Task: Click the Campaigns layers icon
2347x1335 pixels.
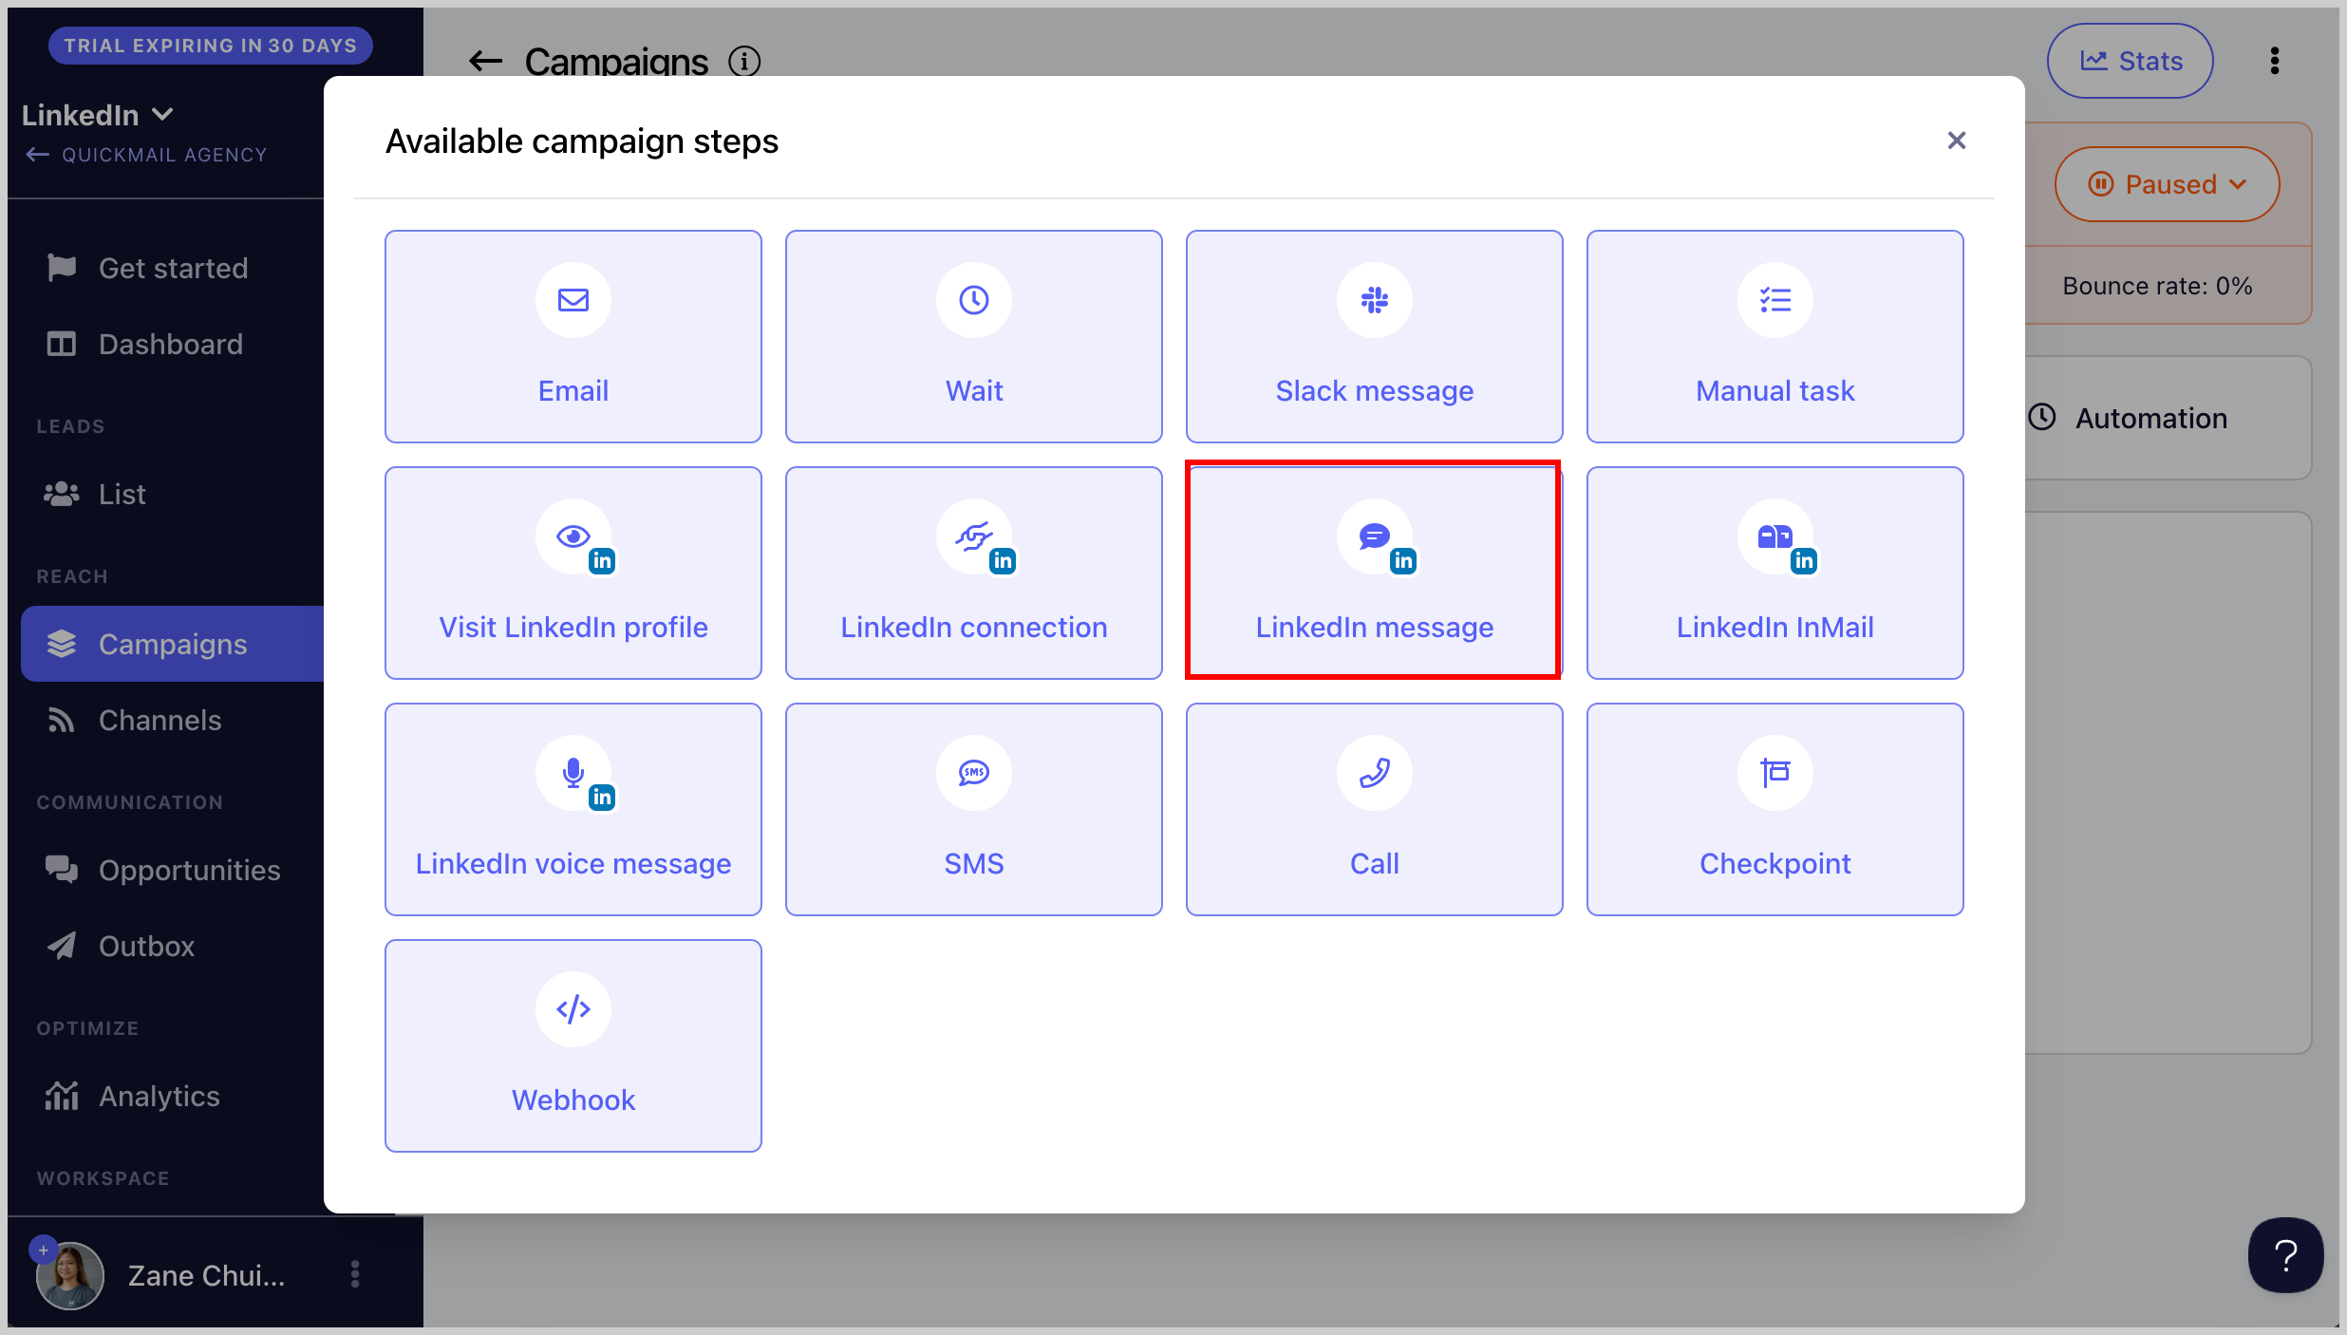Action: pyautogui.click(x=62, y=644)
